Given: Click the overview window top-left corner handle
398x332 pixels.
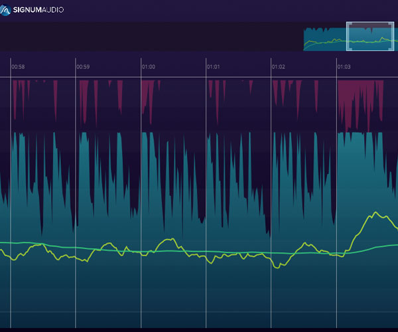Looking at the screenshot, I should click(350, 25).
